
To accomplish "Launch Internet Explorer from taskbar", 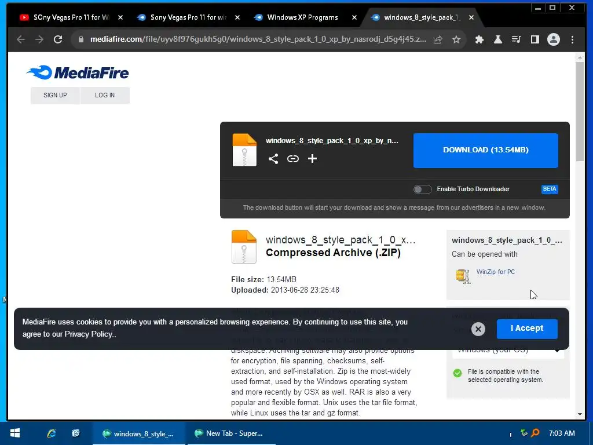I will tap(52, 433).
